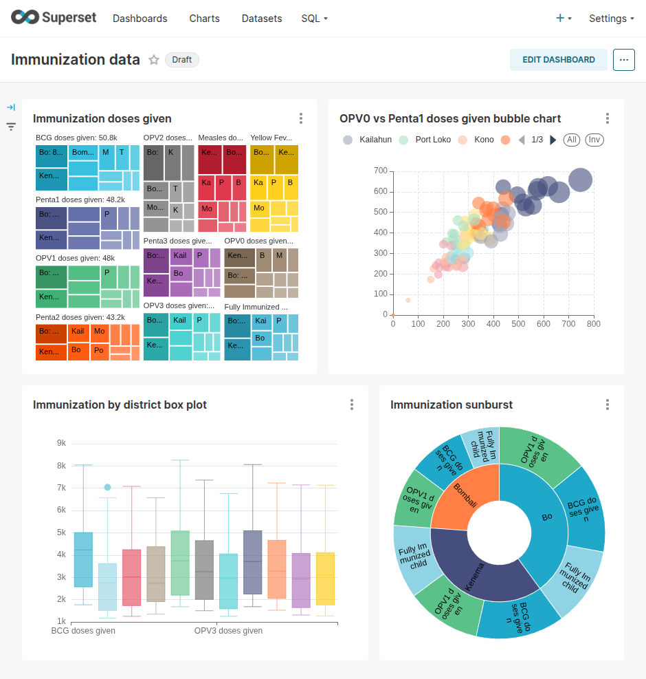
Task: Click the EDIT DASHBOARD button
Action: coord(558,60)
